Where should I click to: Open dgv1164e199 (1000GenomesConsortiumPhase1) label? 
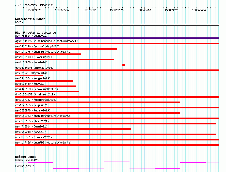pyautogui.click(x=46, y=41)
